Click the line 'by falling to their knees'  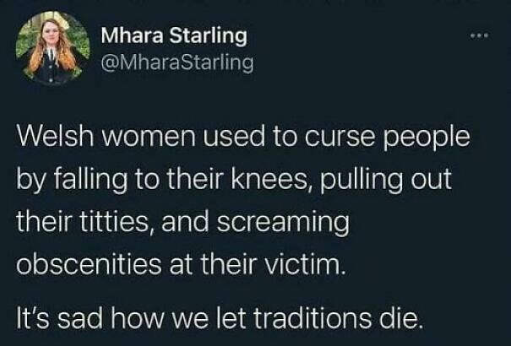234,180
